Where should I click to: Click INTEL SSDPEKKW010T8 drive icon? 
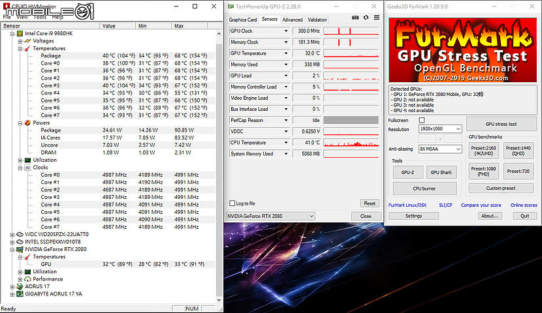click(20, 242)
